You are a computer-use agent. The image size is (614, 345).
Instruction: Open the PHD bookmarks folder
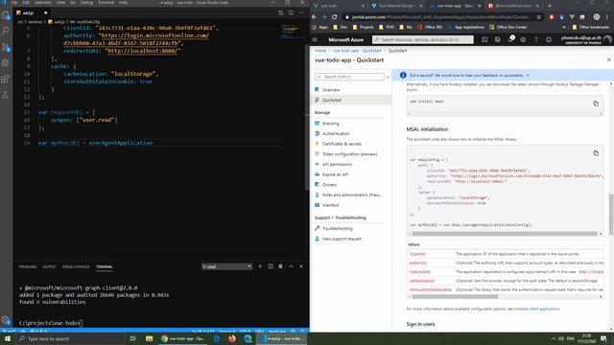click(387, 28)
